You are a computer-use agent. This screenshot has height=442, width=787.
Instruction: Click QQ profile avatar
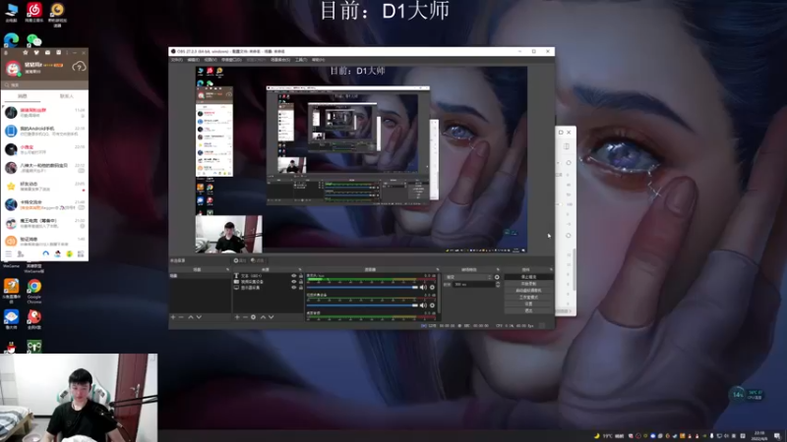click(13, 68)
